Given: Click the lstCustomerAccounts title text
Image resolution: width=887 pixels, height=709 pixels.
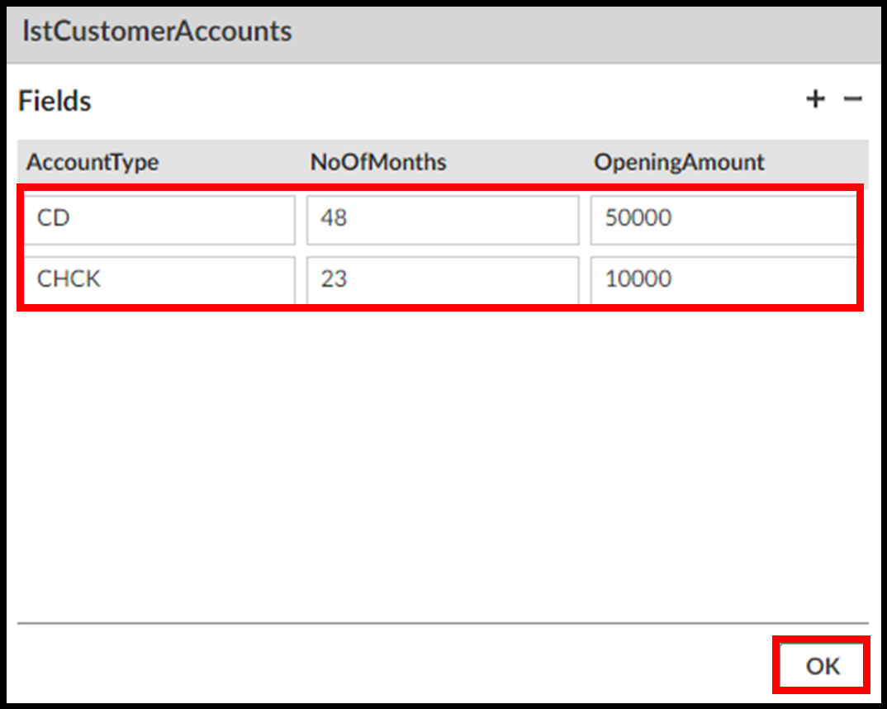Looking at the screenshot, I should click(157, 31).
